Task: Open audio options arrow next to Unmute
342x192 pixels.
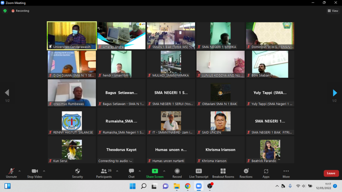Action: pos(20,171)
